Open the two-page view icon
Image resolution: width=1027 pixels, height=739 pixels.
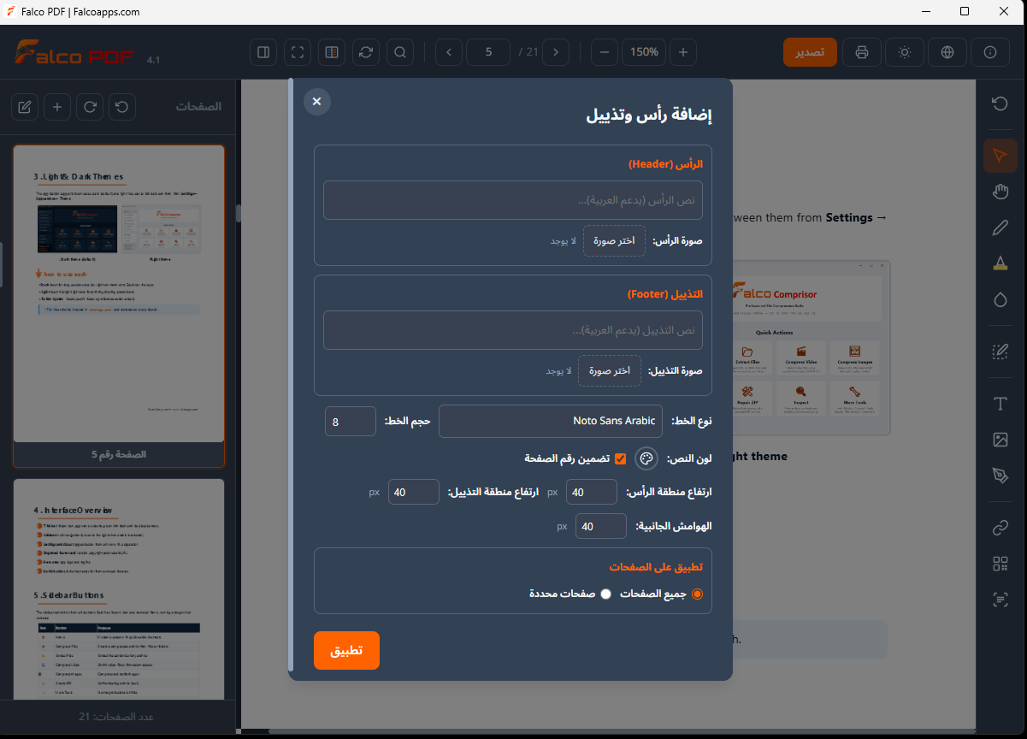tap(332, 52)
